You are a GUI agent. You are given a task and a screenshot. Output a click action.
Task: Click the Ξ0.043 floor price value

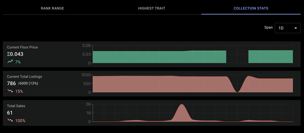pos(15,54)
